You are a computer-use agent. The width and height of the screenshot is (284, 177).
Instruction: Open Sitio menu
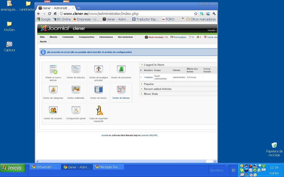click(42, 37)
